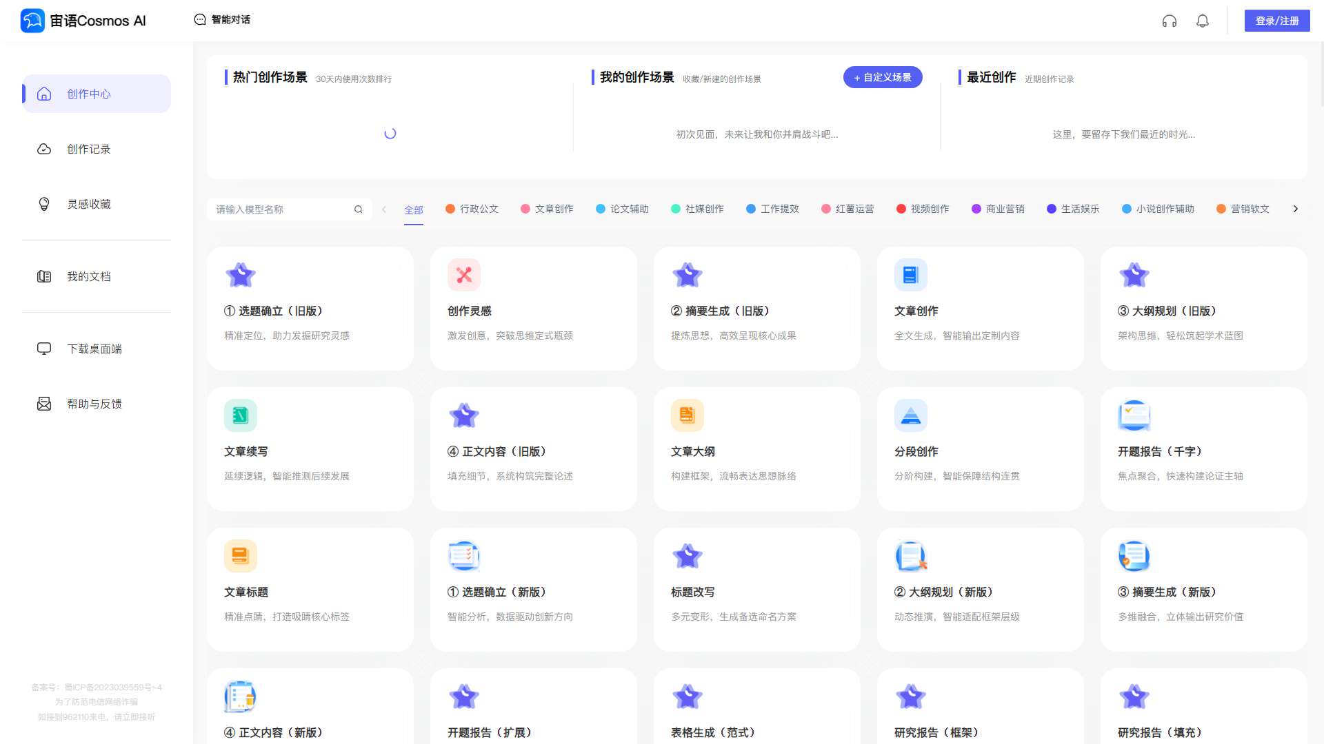Open the ③ 大纲规划（旧版）card title
The image size is (1324, 744).
(x=1167, y=311)
